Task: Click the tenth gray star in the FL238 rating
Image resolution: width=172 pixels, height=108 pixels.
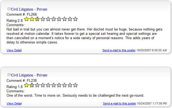Action: tap(75, 85)
